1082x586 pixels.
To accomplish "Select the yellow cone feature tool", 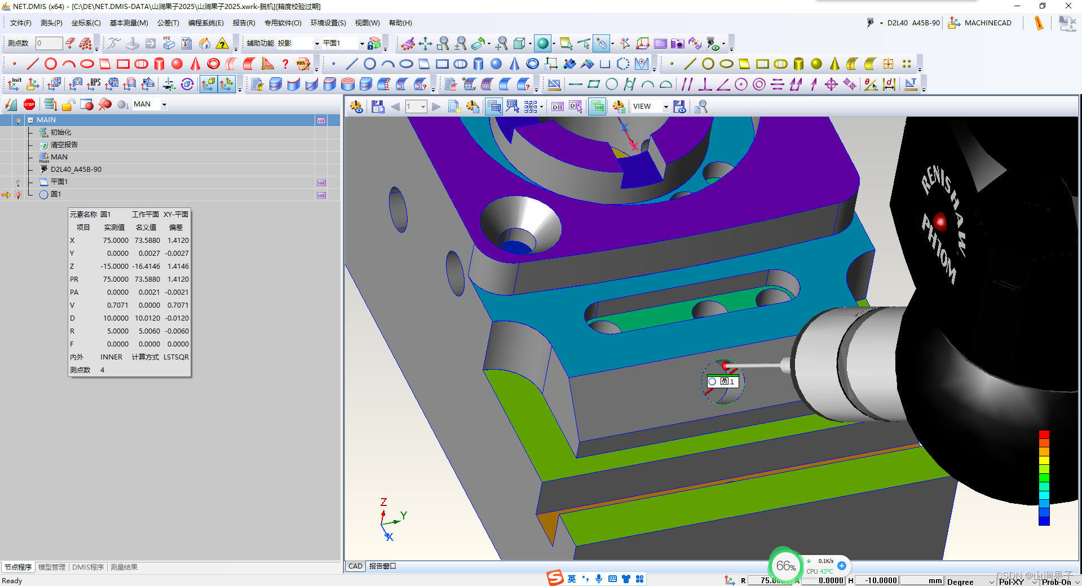I will (x=834, y=64).
